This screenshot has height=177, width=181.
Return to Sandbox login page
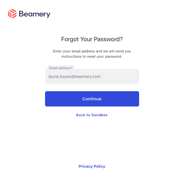(92, 115)
